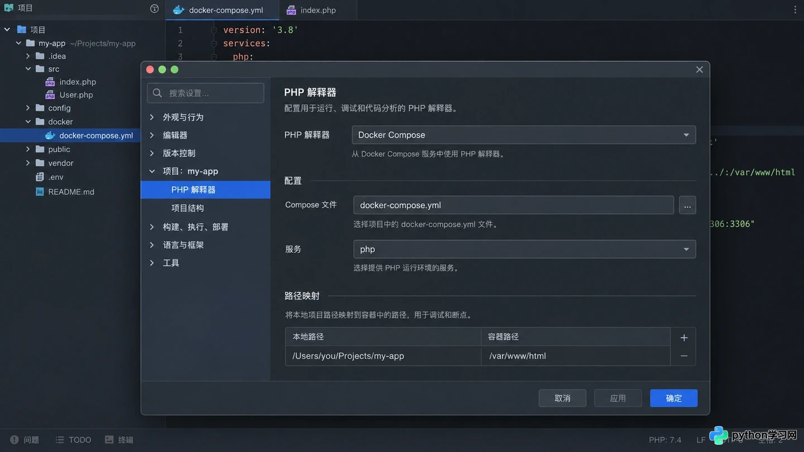Click the Compose 文件 path field

[x=514, y=205]
